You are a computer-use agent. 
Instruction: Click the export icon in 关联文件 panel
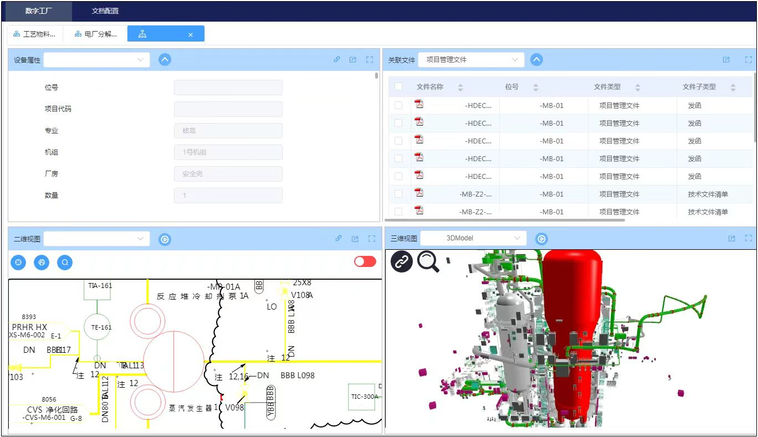point(726,60)
